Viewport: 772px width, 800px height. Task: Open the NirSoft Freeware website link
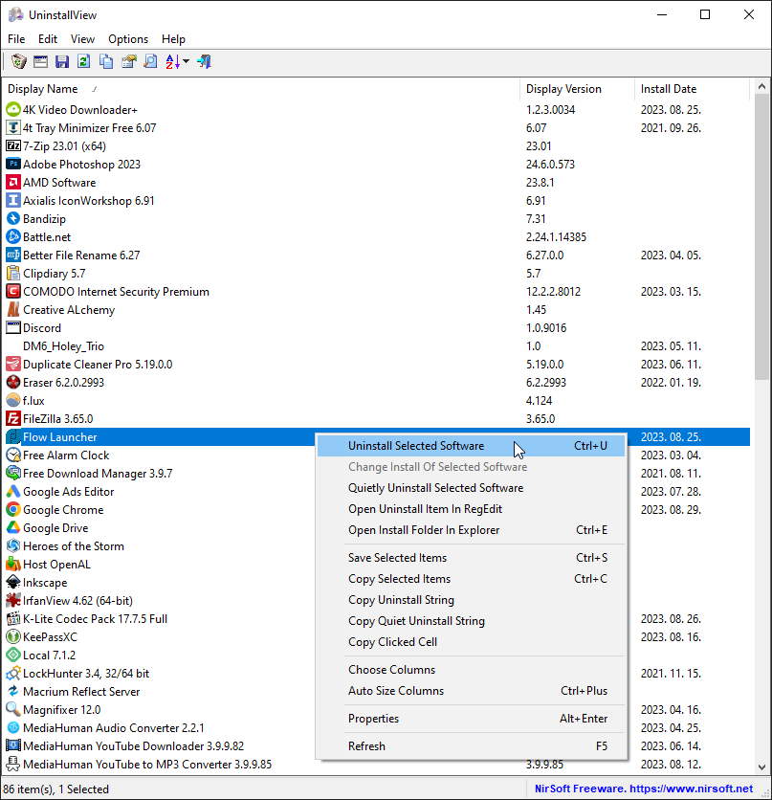point(644,789)
